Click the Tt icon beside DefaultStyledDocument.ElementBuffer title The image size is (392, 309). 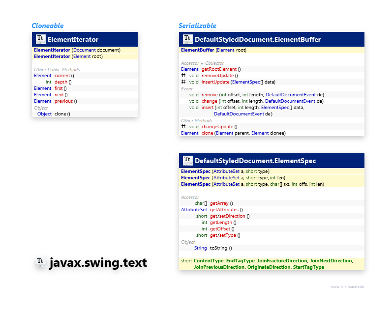coord(187,39)
